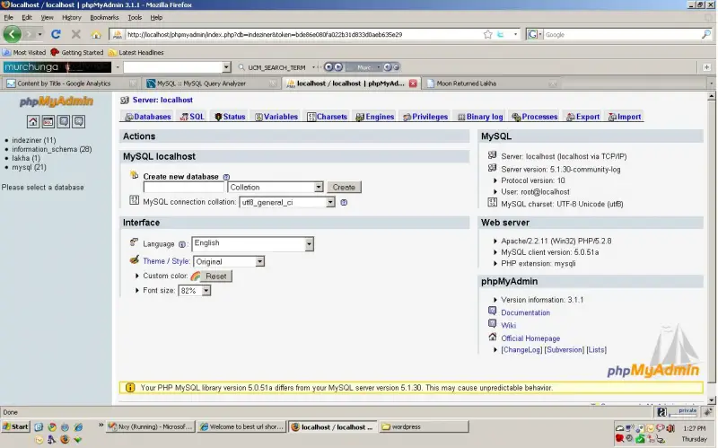Click the Official Homepage house icon
718x448 pixels.
(492, 338)
